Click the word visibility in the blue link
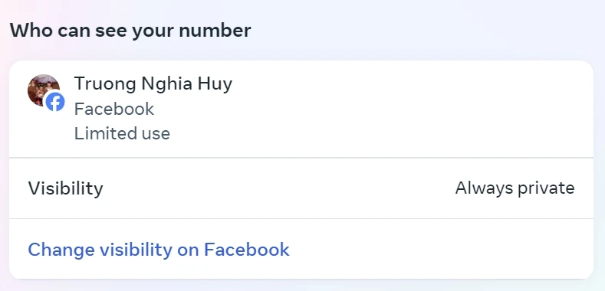This screenshot has height=291, width=605. (136, 250)
